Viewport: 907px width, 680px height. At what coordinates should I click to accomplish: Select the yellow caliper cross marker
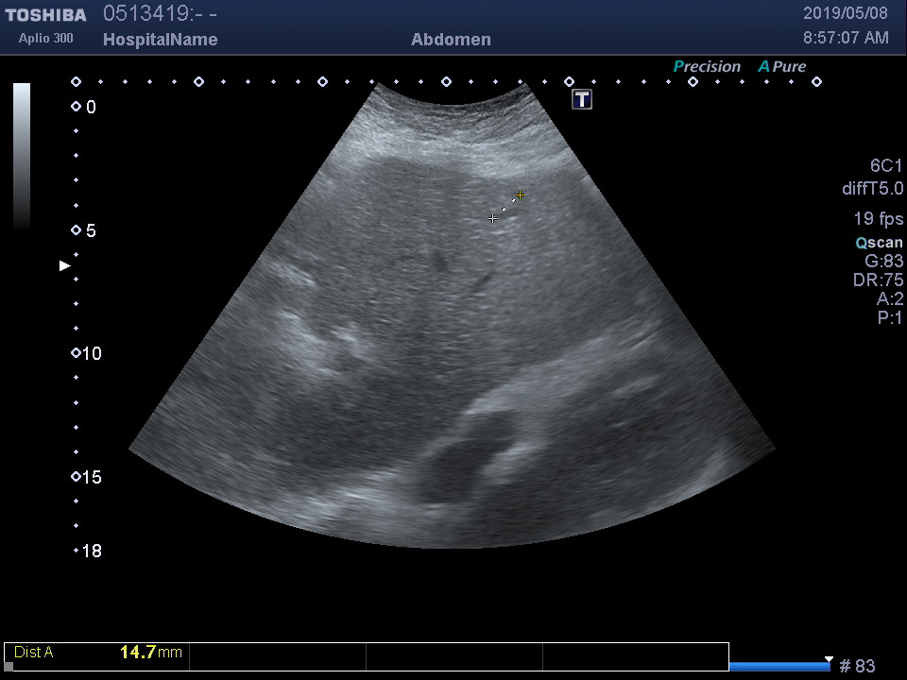click(x=520, y=195)
